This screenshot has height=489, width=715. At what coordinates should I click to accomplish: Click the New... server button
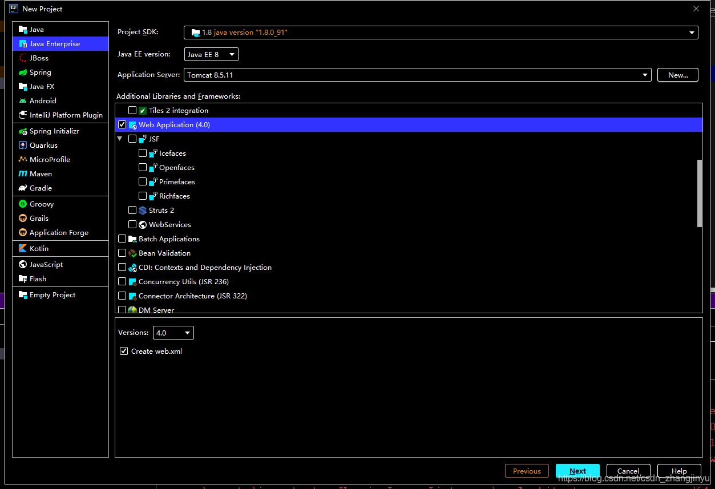(x=678, y=75)
